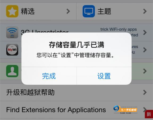Dismiss alert with 完成 button
The height and width of the screenshot is (120, 153).
point(49,76)
